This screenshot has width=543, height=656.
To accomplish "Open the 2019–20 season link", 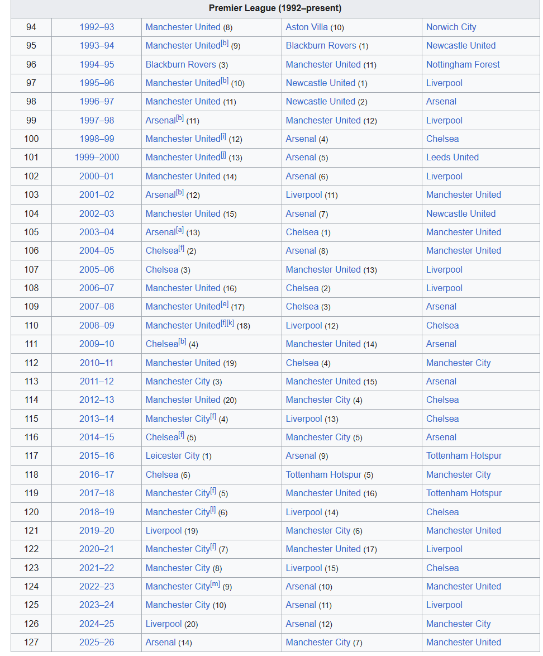I will [97, 530].
